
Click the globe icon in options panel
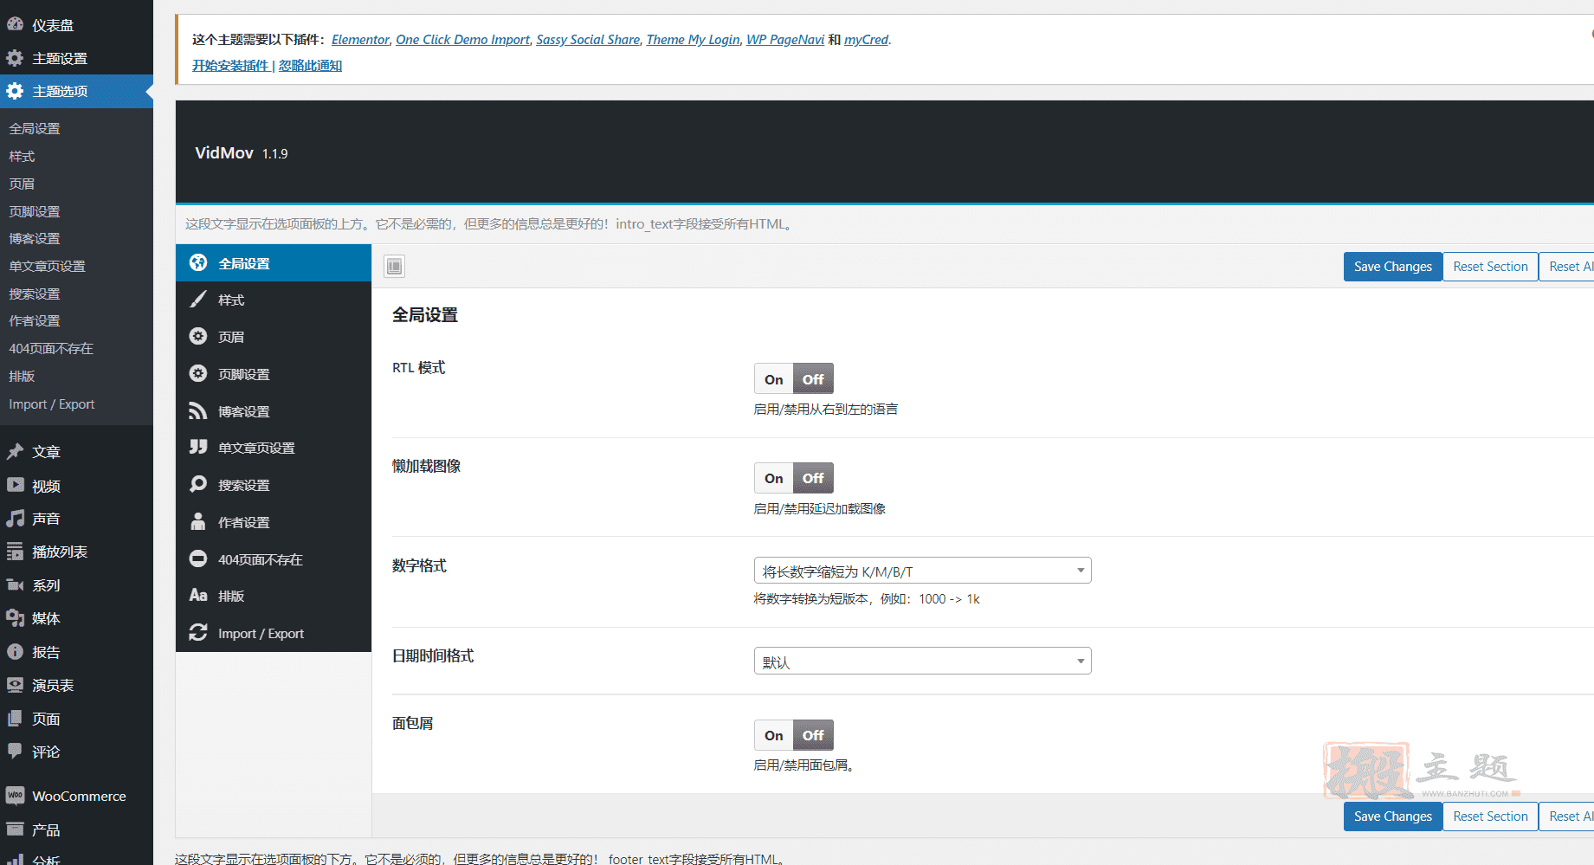point(198,262)
